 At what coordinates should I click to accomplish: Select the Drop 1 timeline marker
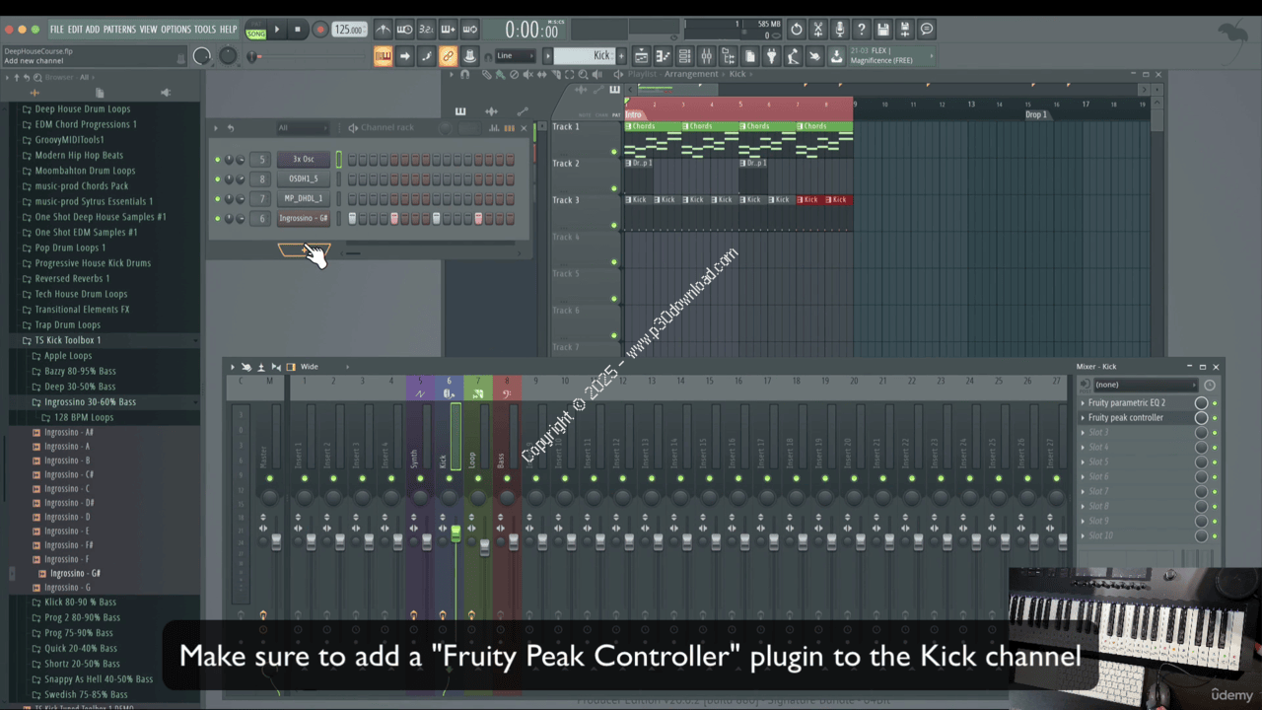1036,114
